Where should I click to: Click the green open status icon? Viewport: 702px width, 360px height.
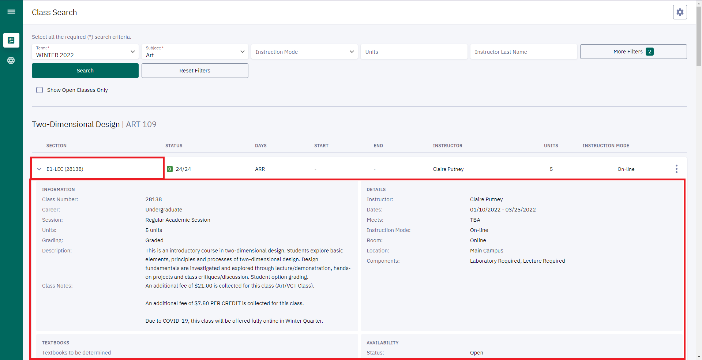[x=170, y=169]
